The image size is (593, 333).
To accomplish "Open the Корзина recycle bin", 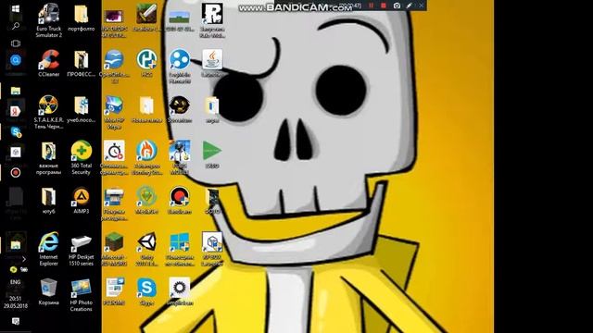I will tap(48, 292).
